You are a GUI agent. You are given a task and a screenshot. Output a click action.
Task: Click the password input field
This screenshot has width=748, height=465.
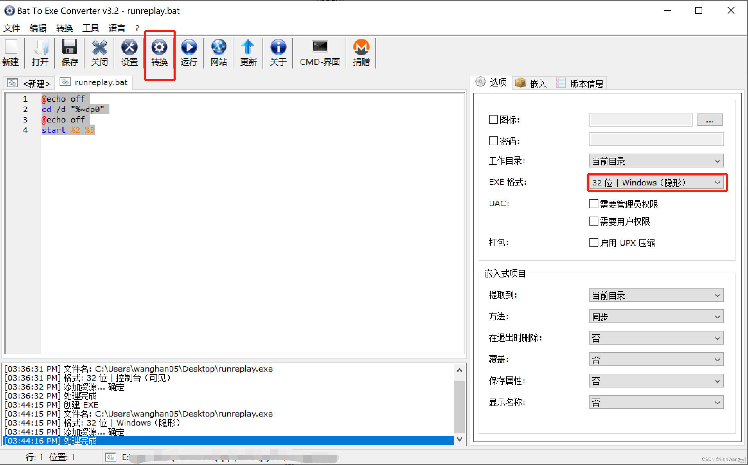click(656, 139)
